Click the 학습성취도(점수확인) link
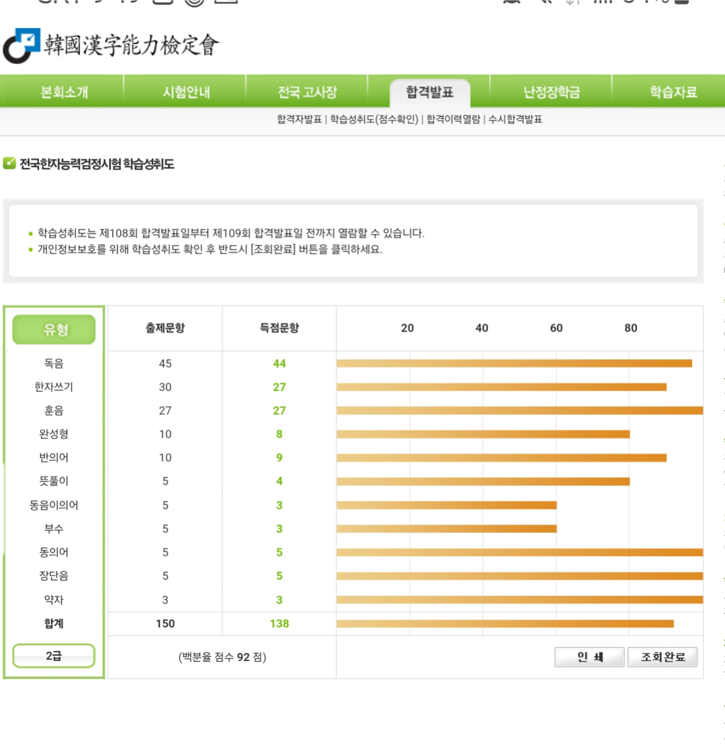This screenshot has width=725, height=747. click(x=373, y=119)
